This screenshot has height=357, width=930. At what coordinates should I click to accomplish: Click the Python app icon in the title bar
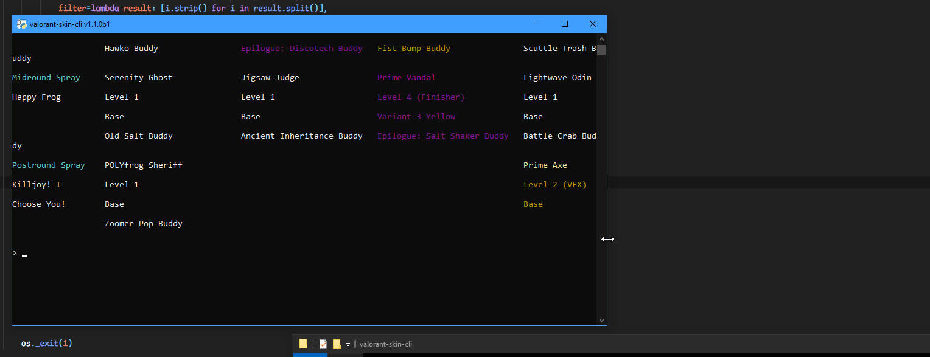coord(22,24)
